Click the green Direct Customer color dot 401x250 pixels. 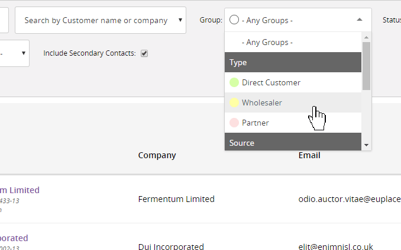234,82
